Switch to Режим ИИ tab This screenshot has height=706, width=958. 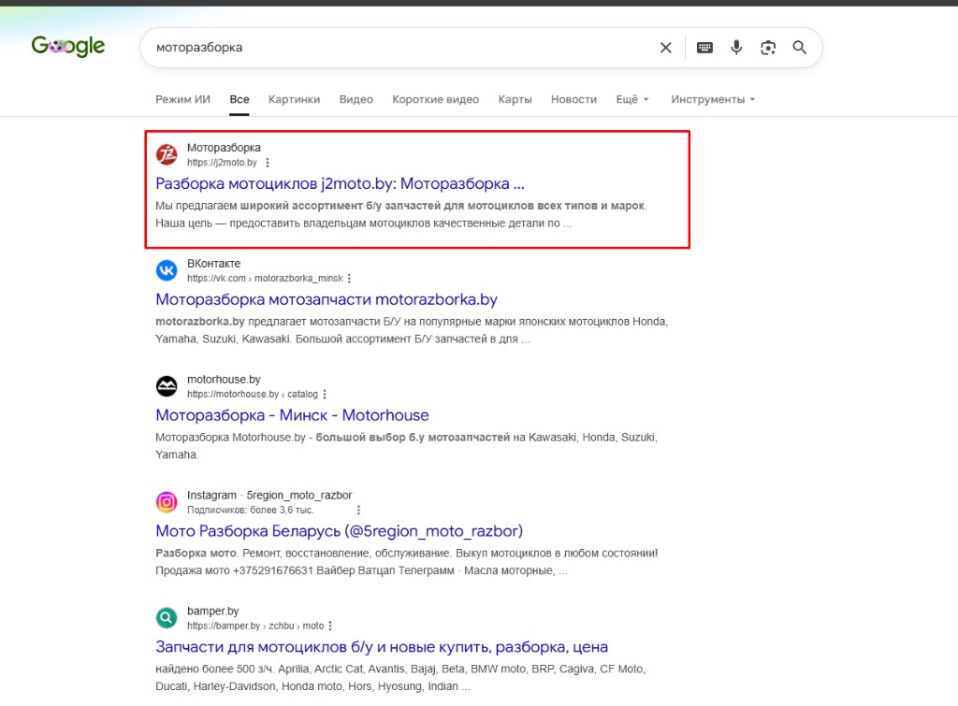point(182,99)
